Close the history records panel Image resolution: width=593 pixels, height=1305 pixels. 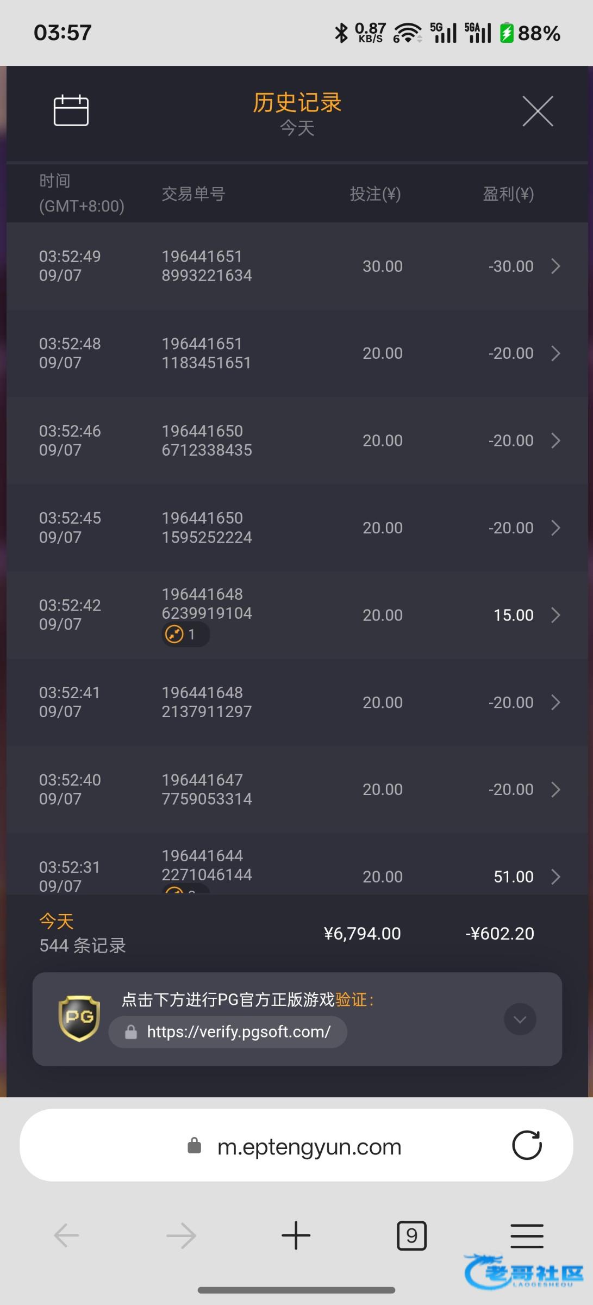tap(538, 111)
